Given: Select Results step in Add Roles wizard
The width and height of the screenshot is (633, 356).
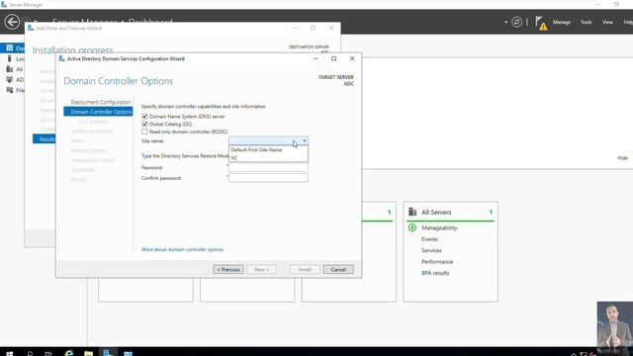Looking at the screenshot, I should pyautogui.click(x=44, y=139).
